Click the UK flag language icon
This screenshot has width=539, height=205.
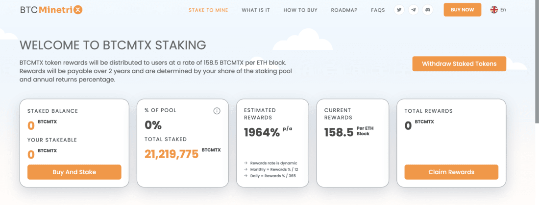pyautogui.click(x=494, y=10)
